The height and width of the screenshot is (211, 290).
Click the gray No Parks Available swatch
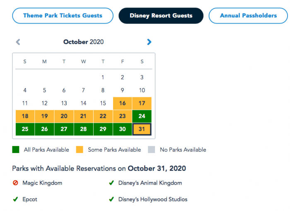[x=152, y=150]
